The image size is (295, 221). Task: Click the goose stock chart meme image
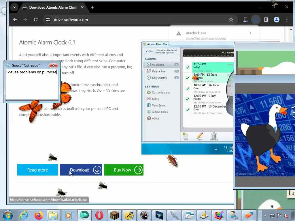pos(265,135)
